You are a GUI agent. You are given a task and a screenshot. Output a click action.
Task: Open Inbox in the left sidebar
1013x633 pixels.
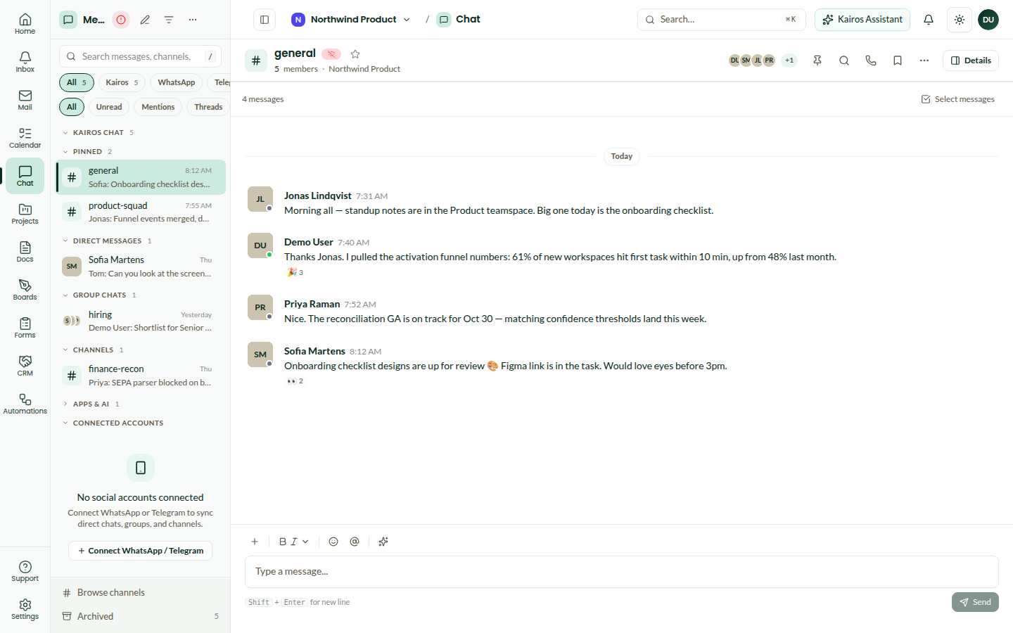pos(25,62)
